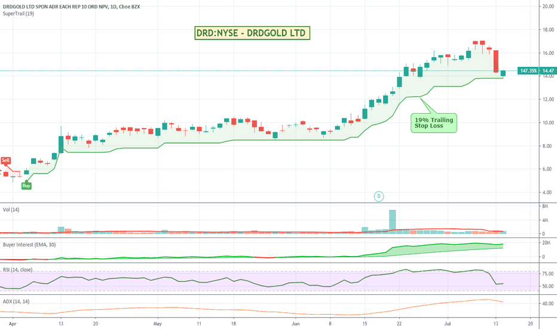Screen dimensions: 557x329
Task: Click the 14.47 current price label
Action: coord(548,71)
